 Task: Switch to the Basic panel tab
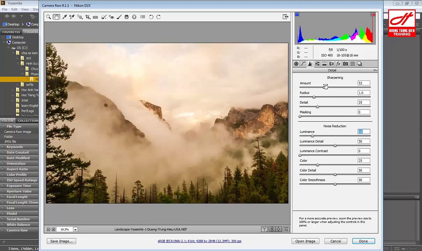coord(296,64)
